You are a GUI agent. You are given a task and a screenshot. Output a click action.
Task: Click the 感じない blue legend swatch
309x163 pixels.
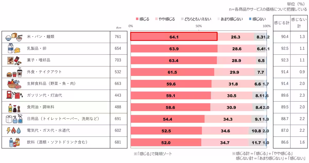click(x=250, y=19)
